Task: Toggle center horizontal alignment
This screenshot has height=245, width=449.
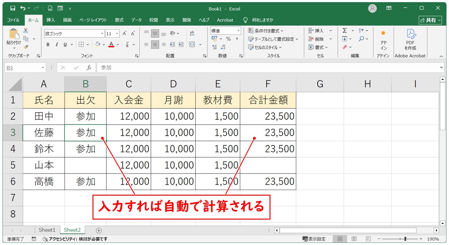Action: [155, 45]
